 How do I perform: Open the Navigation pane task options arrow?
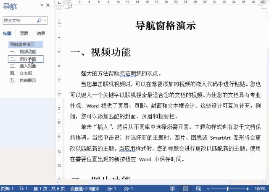pyautogui.click(x=42, y=5)
